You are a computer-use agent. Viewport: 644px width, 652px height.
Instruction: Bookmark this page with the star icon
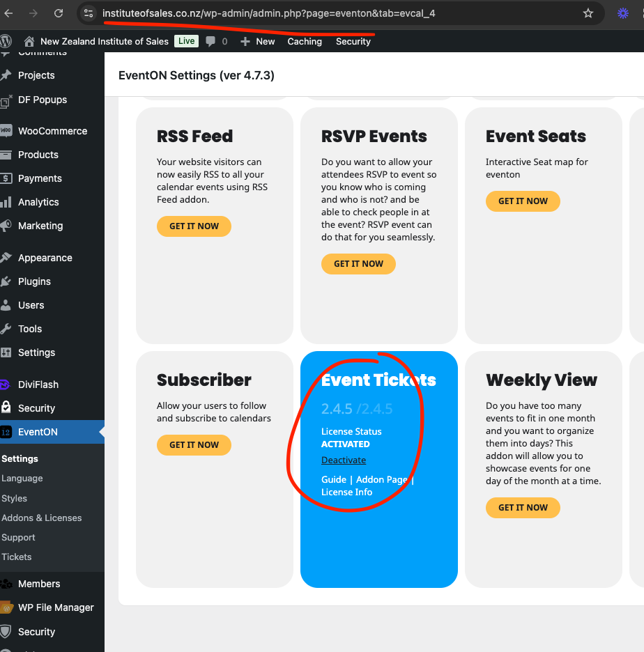coord(588,13)
